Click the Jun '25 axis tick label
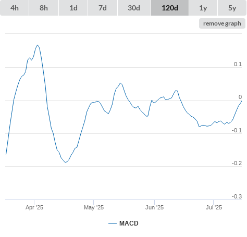Image resolution: width=247 pixels, height=237 pixels. coord(154,207)
